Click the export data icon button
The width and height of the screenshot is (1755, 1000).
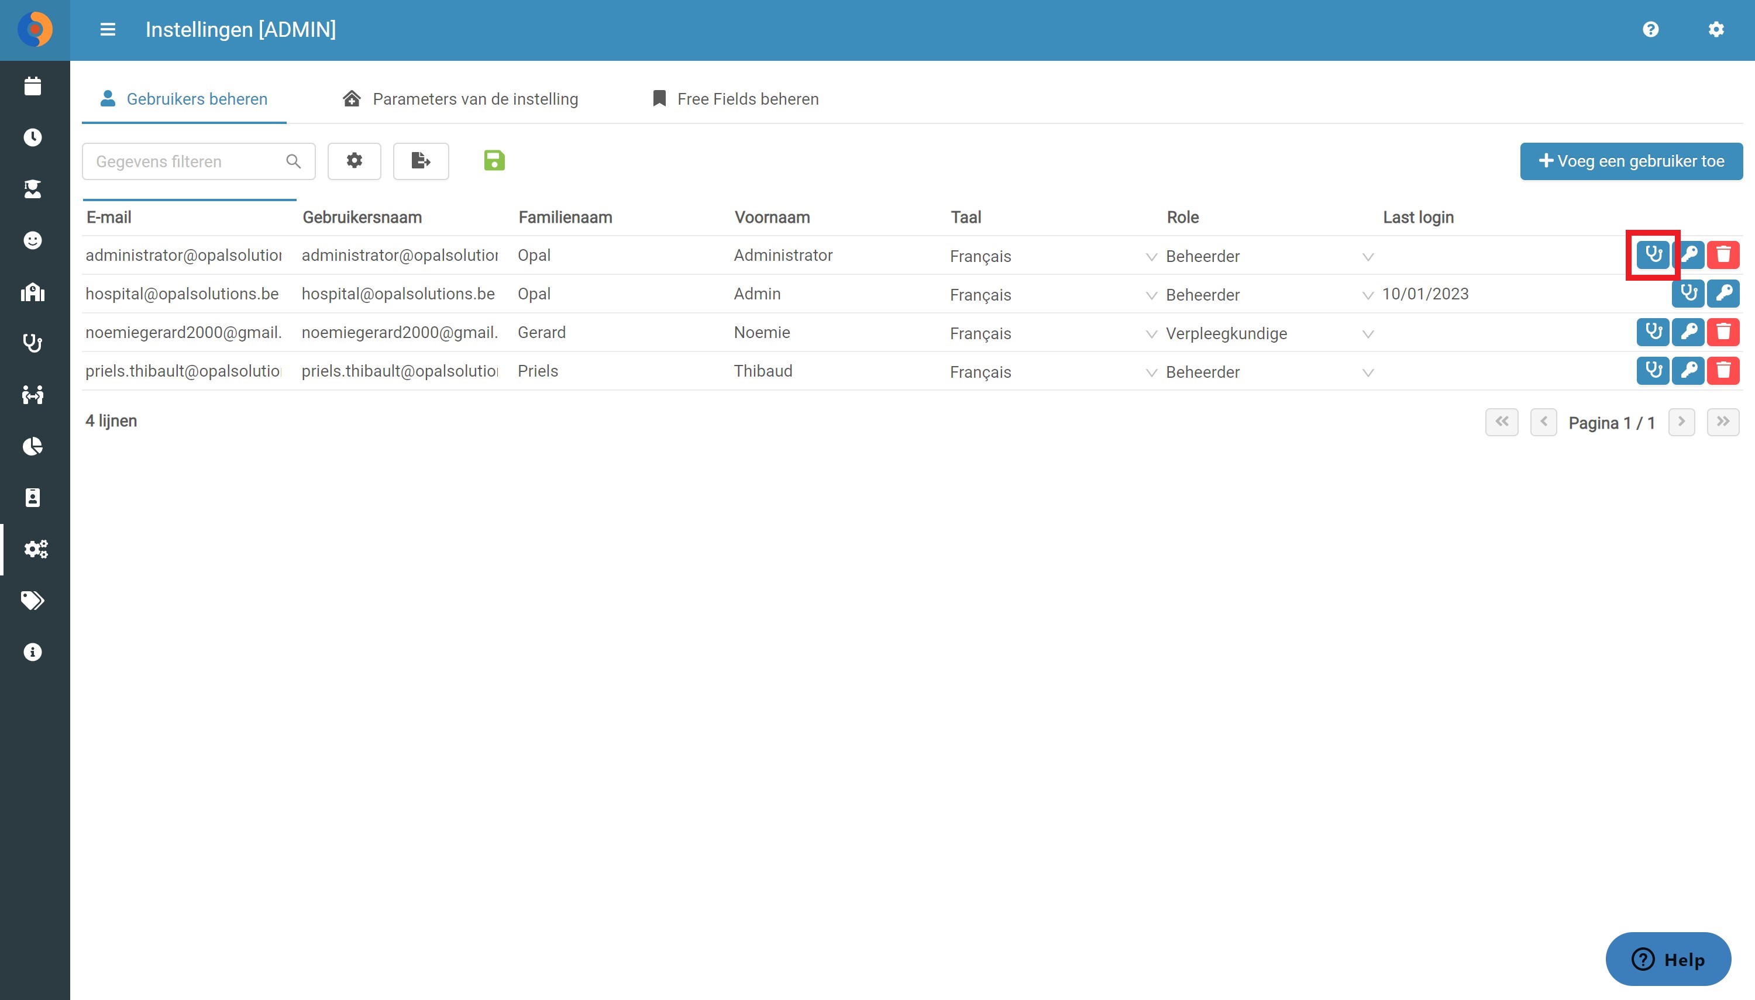pos(421,161)
